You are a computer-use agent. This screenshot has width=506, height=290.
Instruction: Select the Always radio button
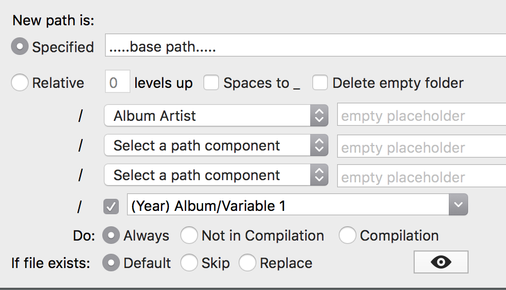coord(112,236)
